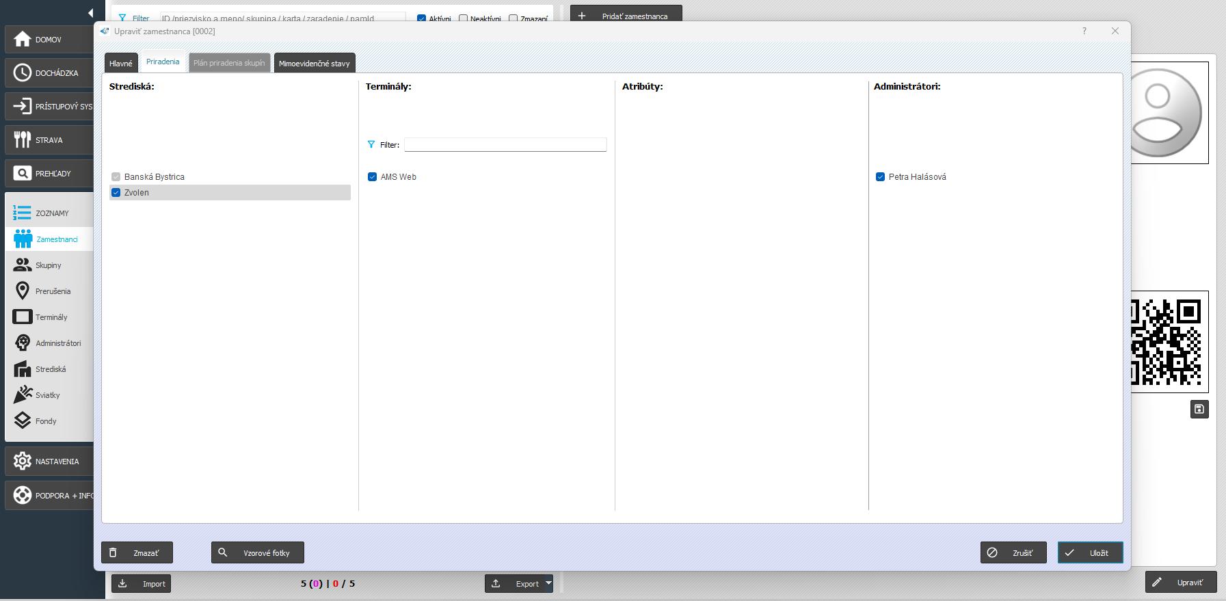This screenshot has height=601, width=1226.
Task: Toggle the AMS Web terminal checkbox
Action: click(x=372, y=177)
